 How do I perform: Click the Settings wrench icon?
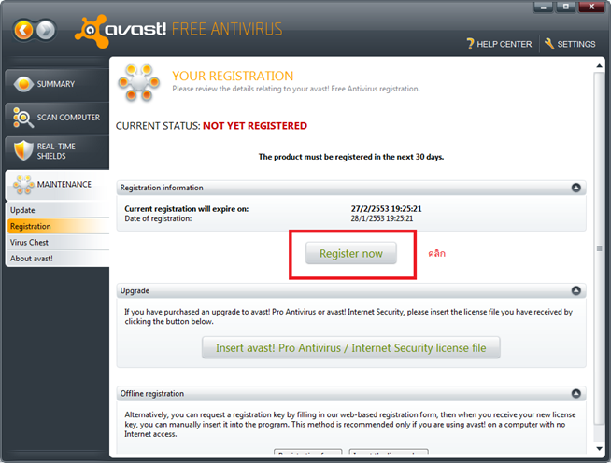tap(549, 44)
